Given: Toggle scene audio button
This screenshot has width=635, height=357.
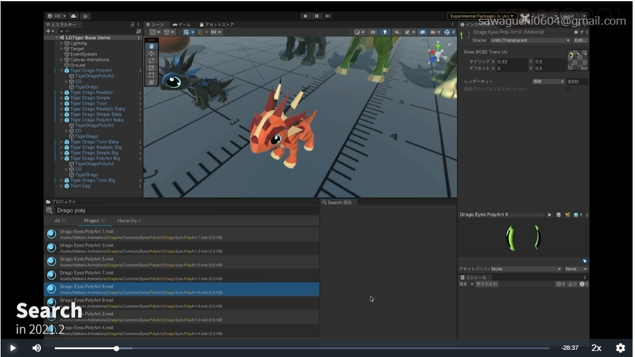Looking at the screenshot, I should [x=397, y=32].
